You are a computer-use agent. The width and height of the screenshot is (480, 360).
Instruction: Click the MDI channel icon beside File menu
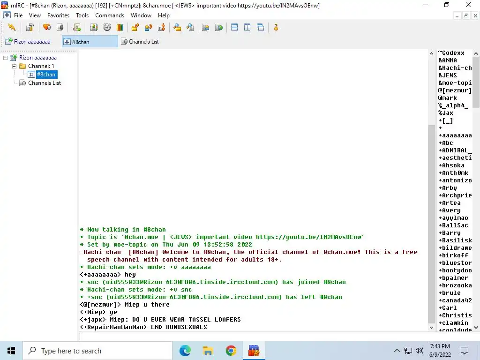(x=7, y=15)
